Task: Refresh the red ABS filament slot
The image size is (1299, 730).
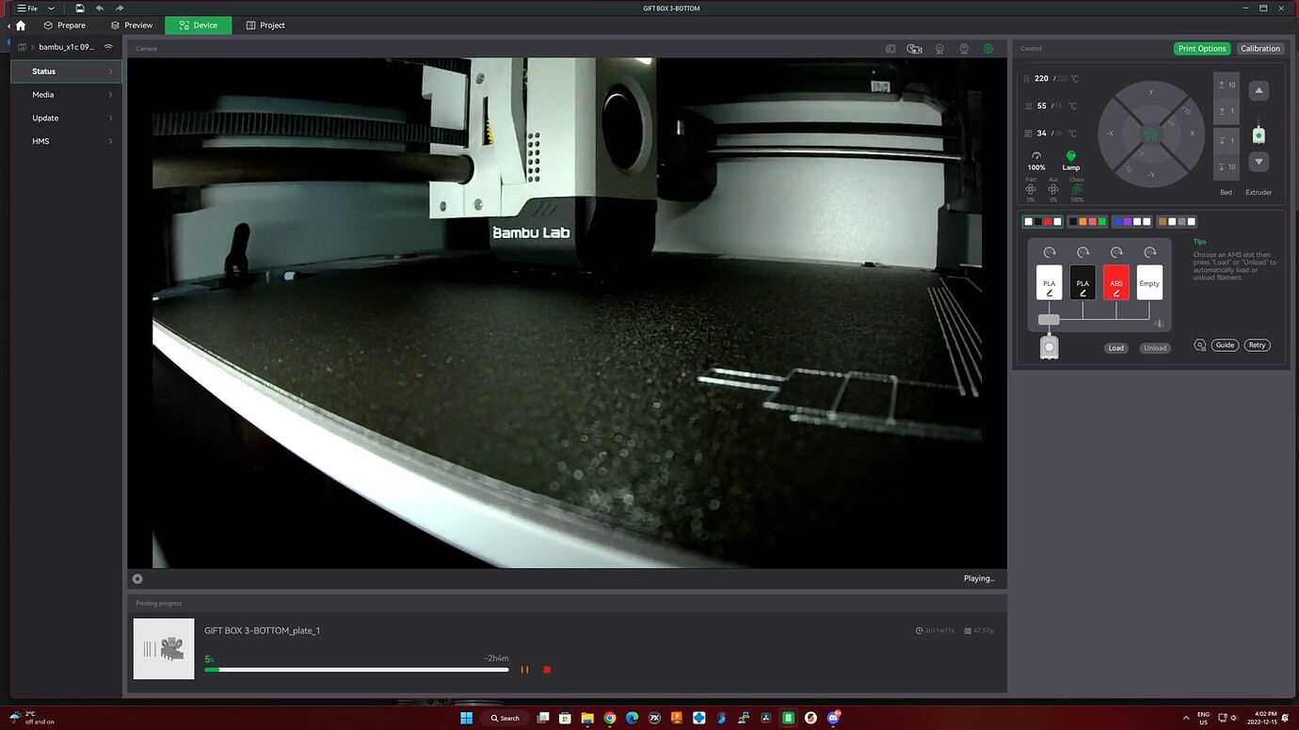Action: [1116, 253]
